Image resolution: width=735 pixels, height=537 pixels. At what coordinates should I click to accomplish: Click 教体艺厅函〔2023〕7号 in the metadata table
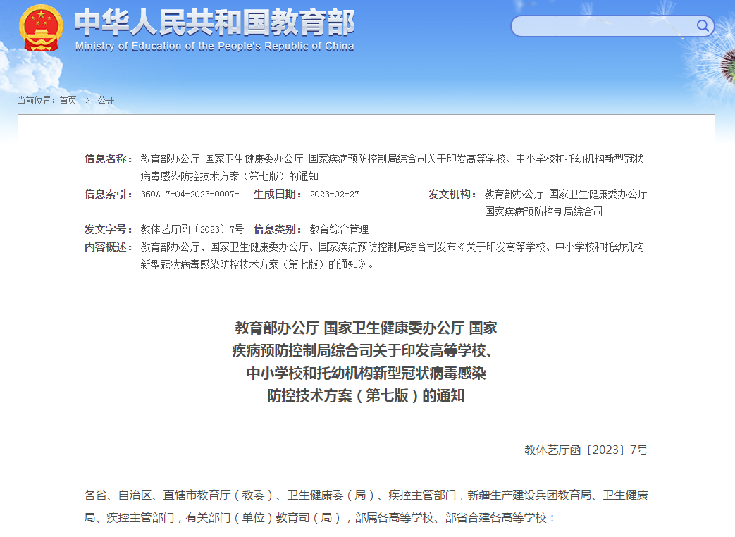pos(192,229)
